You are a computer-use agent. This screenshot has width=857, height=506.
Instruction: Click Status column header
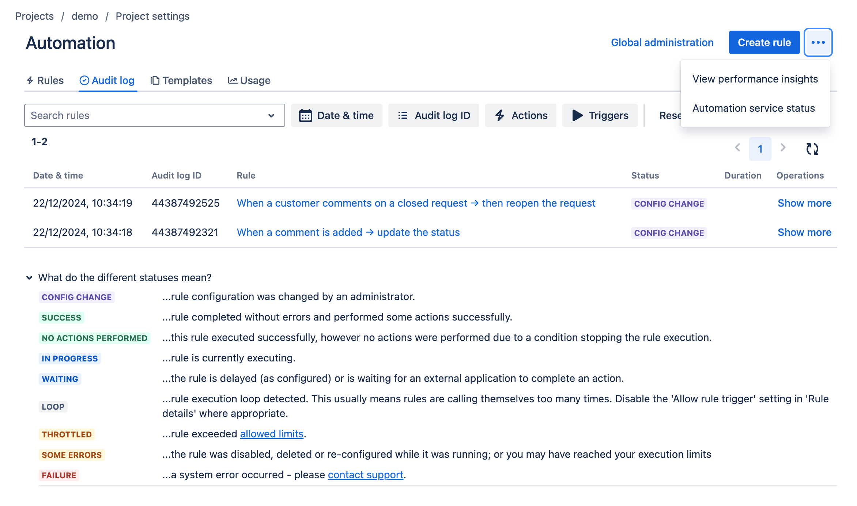pos(645,175)
